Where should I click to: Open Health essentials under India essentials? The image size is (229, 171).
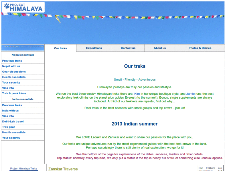pyautogui.click(x=14, y=132)
